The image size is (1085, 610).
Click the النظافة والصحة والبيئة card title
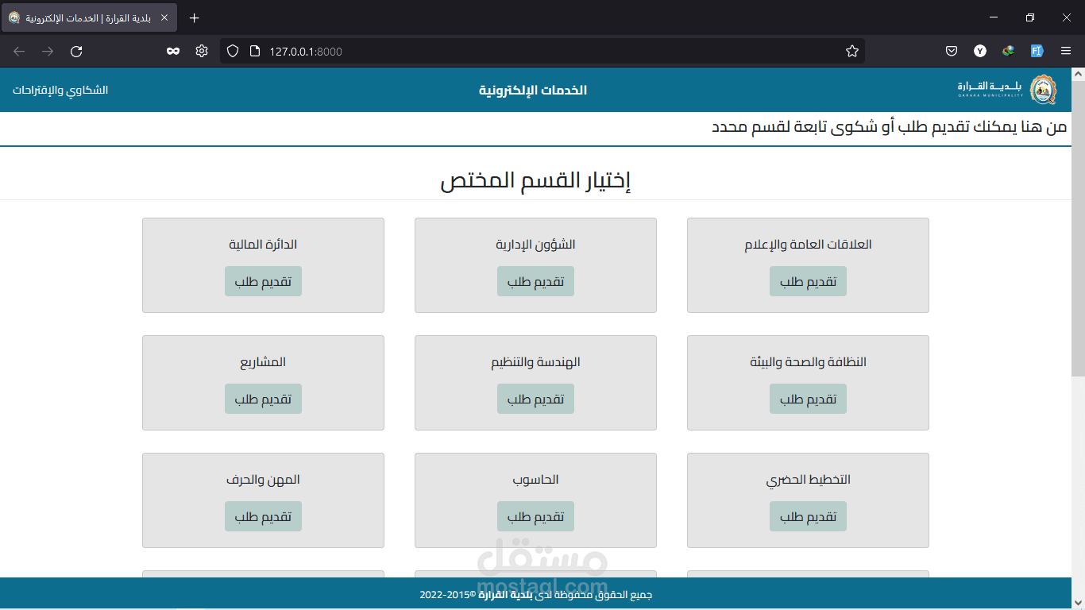click(x=808, y=362)
